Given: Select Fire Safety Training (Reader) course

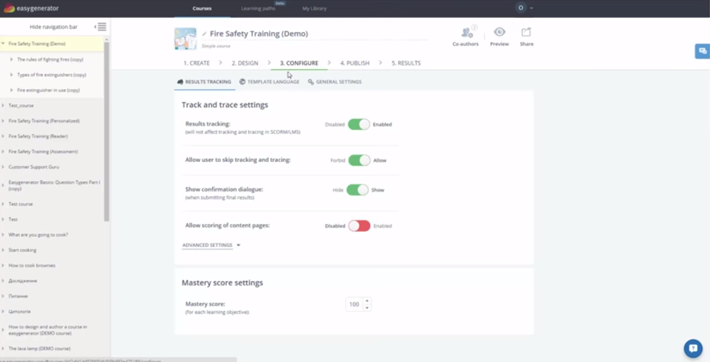Looking at the screenshot, I should tap(38, 136).
